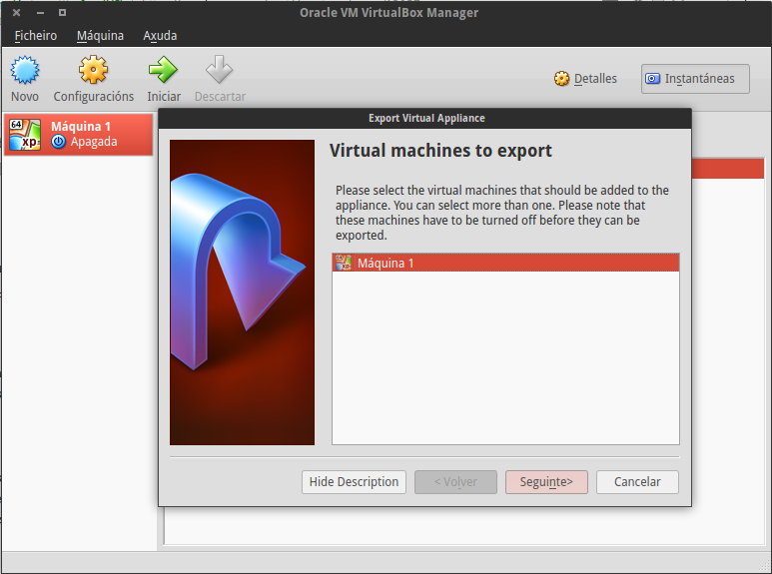Click the Apagada power state icon

(59, 142)
